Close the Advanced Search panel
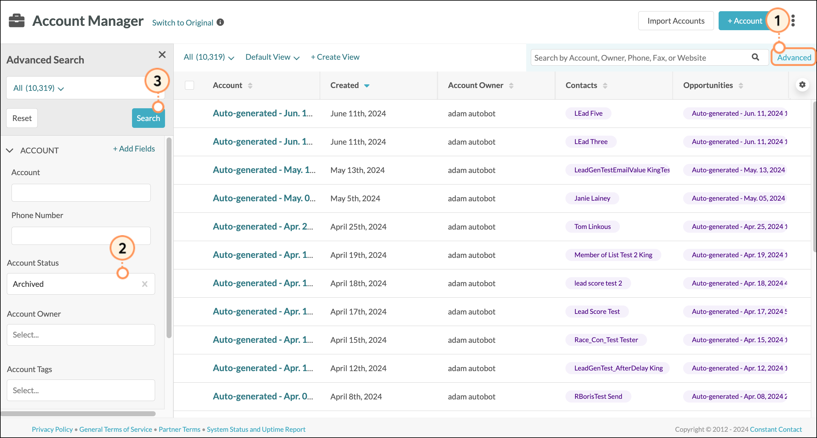 (x=162, y=54)
